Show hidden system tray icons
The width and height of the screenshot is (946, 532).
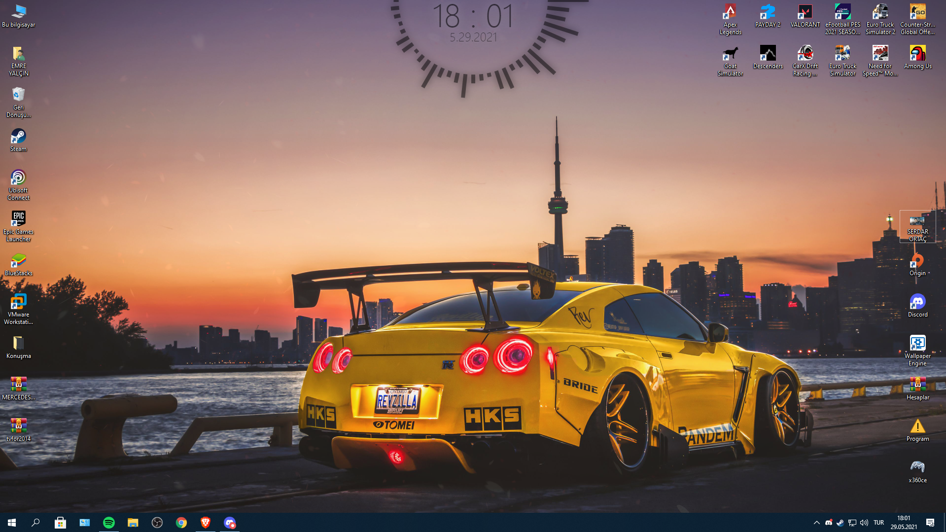(x=816, y=523)
